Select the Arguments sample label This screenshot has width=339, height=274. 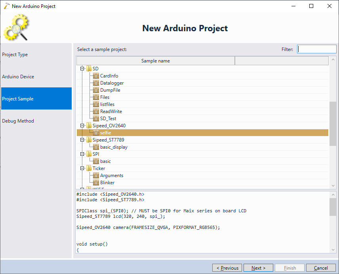112,176
